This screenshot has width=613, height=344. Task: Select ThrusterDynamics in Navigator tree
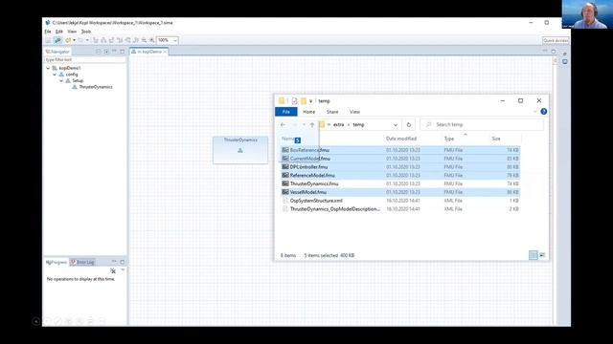pyautogui.click(x=96, y=87)
